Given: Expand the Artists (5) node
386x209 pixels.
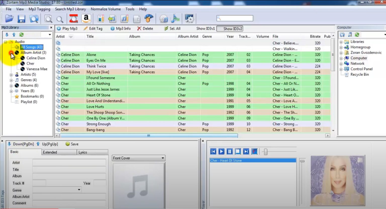Looking at the screenshot, I should (x=11, y=75).
